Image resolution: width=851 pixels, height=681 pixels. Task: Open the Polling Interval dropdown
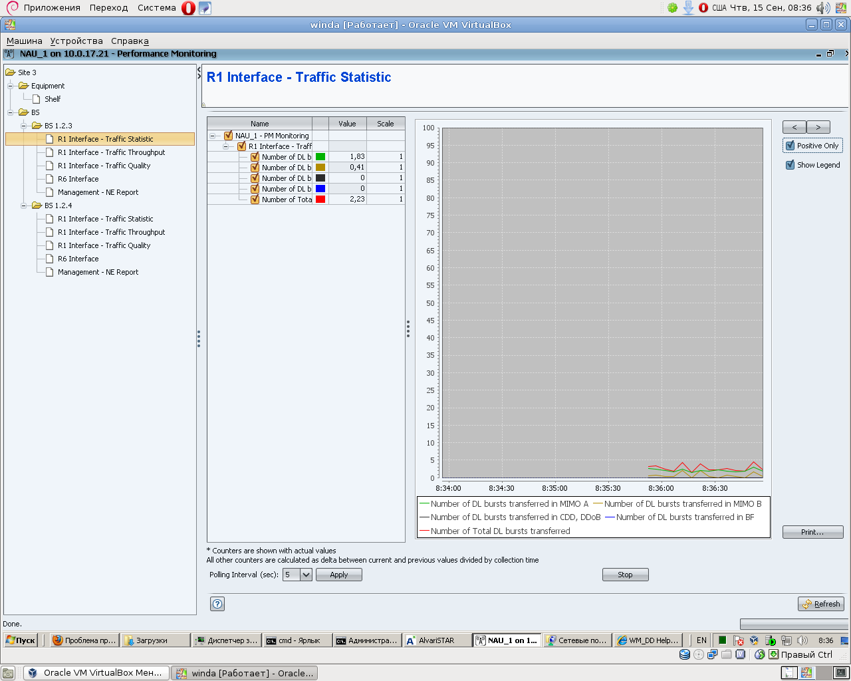click(x=306, y=575)
